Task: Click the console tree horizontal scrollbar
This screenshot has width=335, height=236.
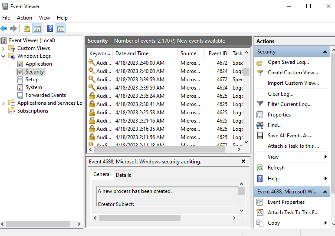Action: click(38, 224)
